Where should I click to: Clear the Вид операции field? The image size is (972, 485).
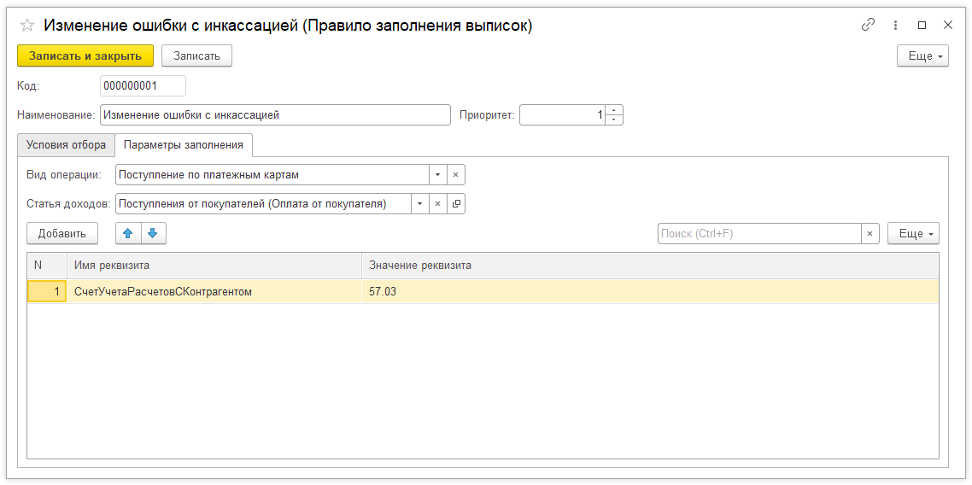(455, 175)
